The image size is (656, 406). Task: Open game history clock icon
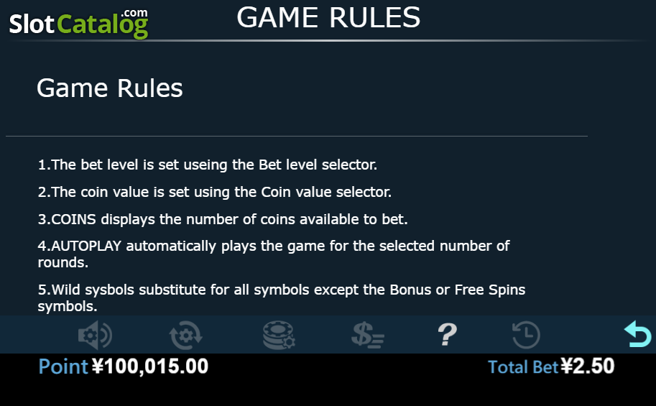tap(526, 335)
